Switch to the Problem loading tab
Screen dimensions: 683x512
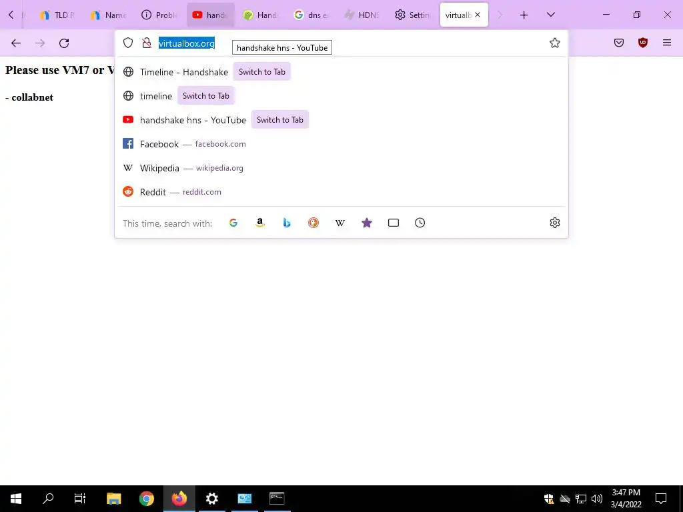point(160,15)
